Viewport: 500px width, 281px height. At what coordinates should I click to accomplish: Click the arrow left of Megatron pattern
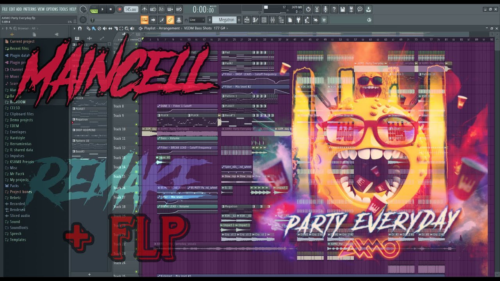click(209, 20)
